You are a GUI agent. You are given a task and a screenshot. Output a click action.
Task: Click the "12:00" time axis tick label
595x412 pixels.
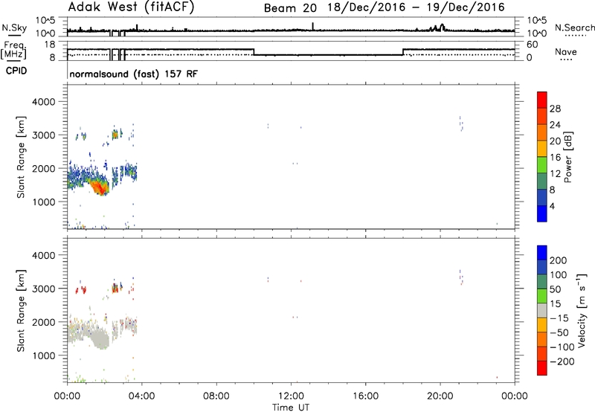(x=291, y=396)
